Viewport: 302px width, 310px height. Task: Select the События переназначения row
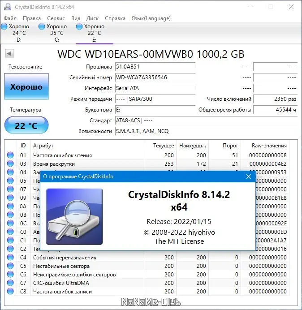coord(147,257)
